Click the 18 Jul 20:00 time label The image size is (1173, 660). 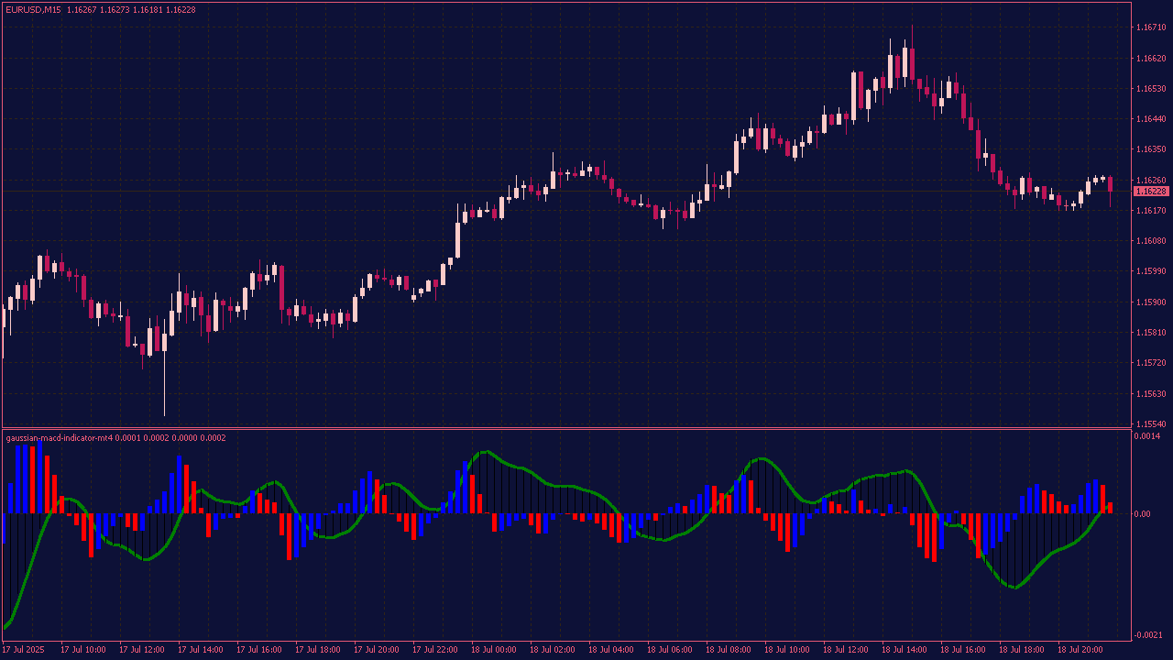(1080, 649)
